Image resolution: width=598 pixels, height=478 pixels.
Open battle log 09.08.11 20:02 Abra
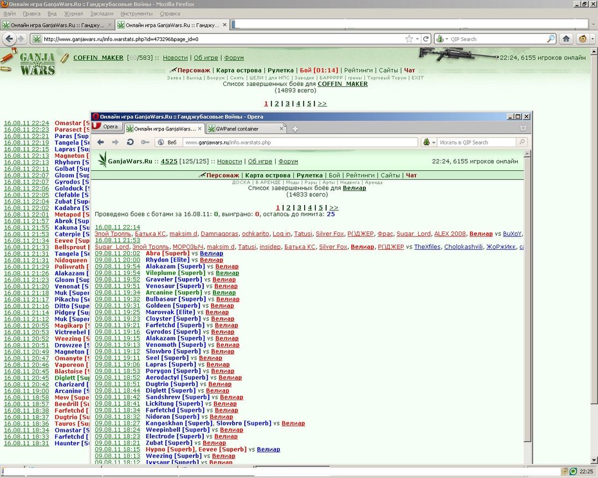tap(118, 254)
